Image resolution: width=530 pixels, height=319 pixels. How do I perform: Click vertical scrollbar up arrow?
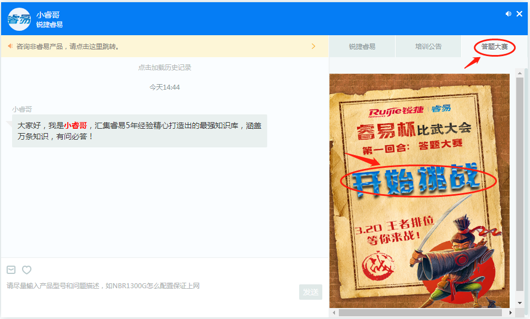tap(520, 73)
